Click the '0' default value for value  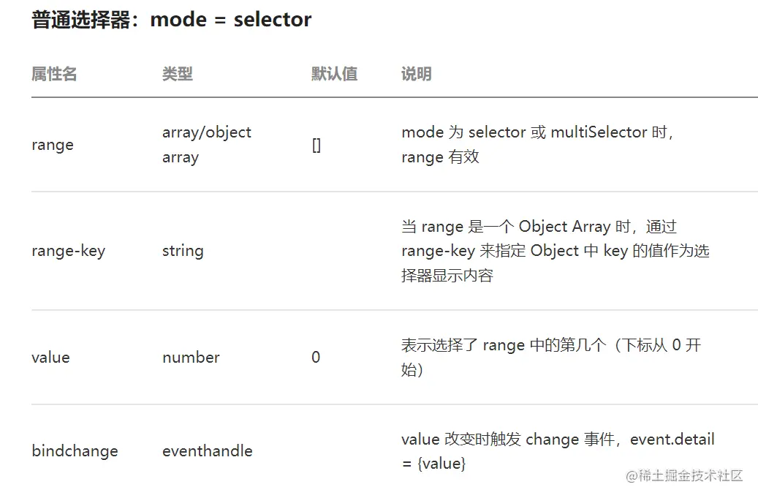click(316, 358)
